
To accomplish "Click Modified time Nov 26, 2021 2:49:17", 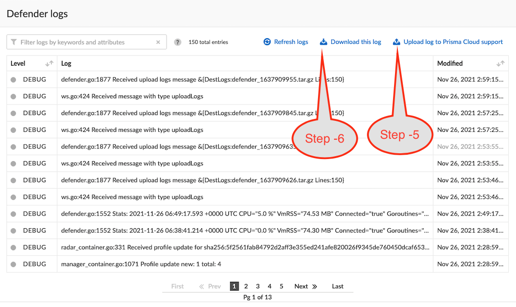I will pyautogui.click(x=470, y=214).
